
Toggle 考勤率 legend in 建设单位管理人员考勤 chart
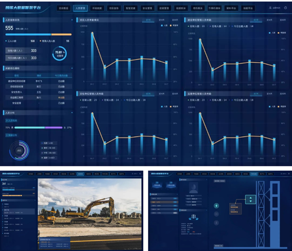282,33
